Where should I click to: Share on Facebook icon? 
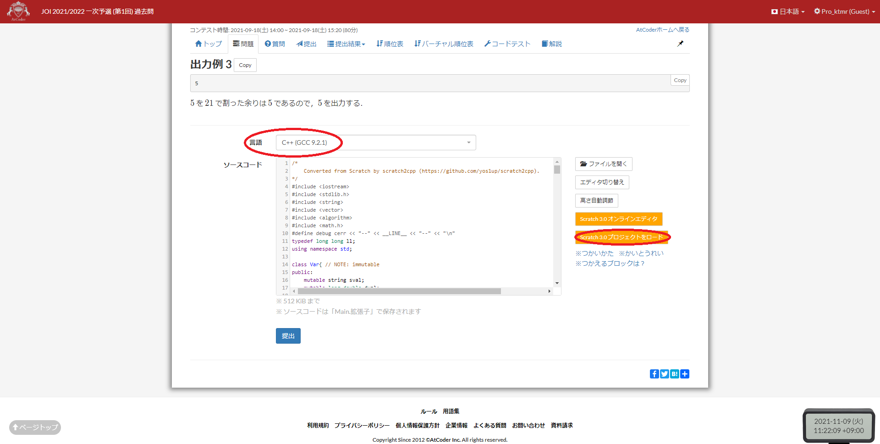(654, 374)
